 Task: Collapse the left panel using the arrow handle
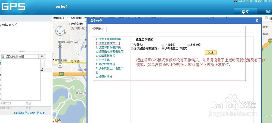coord(53,60)
